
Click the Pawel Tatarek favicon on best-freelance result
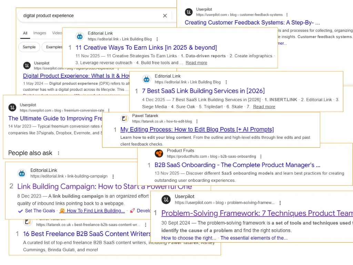pos(28,222)
